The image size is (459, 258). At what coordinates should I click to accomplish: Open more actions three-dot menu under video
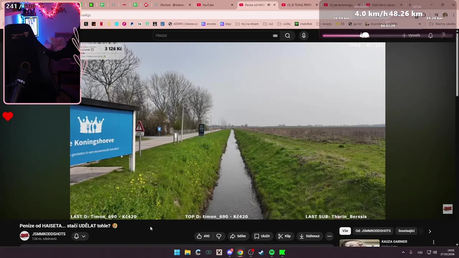(x=329, y=236)
